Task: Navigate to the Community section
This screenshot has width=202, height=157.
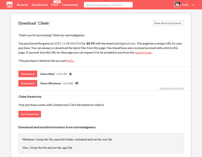Action: [70, 5]
